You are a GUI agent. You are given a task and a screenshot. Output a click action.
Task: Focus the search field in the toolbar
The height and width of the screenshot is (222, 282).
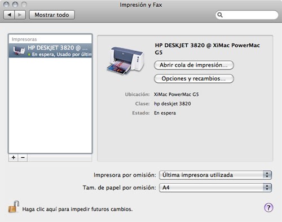[x=246, y=15]
